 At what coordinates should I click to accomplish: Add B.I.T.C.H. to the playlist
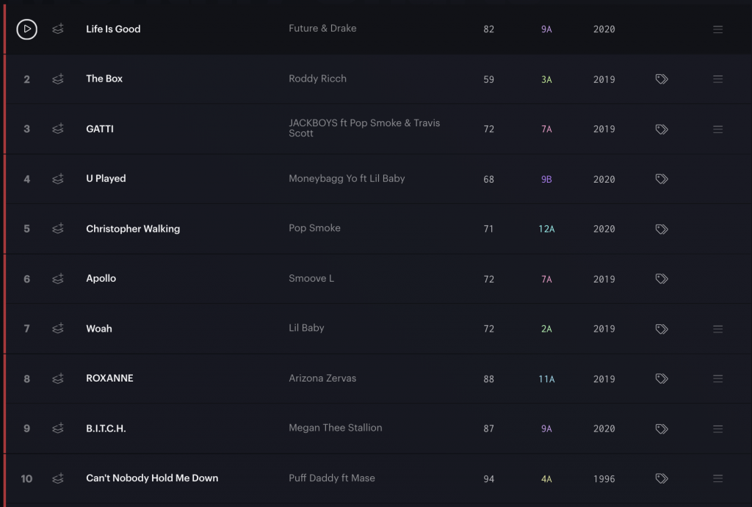pos(58,428)
